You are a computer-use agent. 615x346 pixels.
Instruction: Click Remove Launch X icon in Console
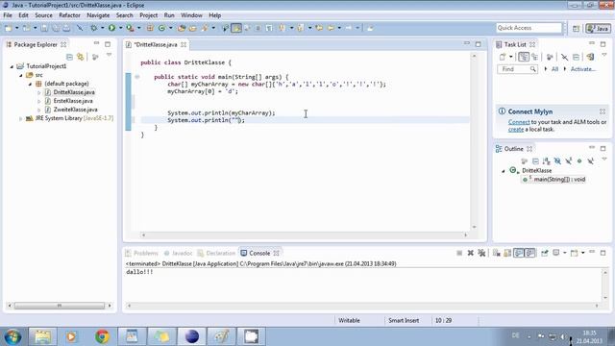470,253
